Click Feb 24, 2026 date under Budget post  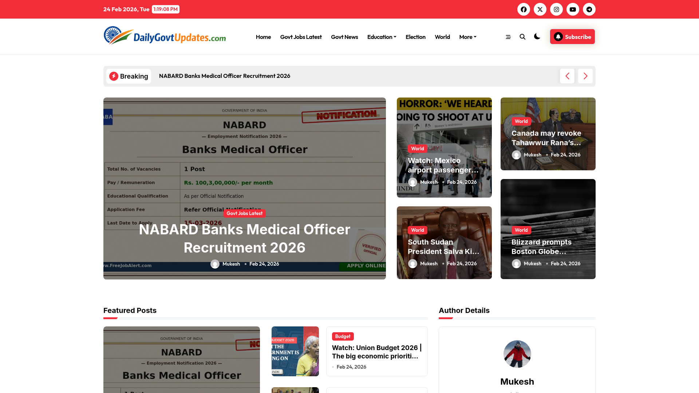click(x=351, y=367)
